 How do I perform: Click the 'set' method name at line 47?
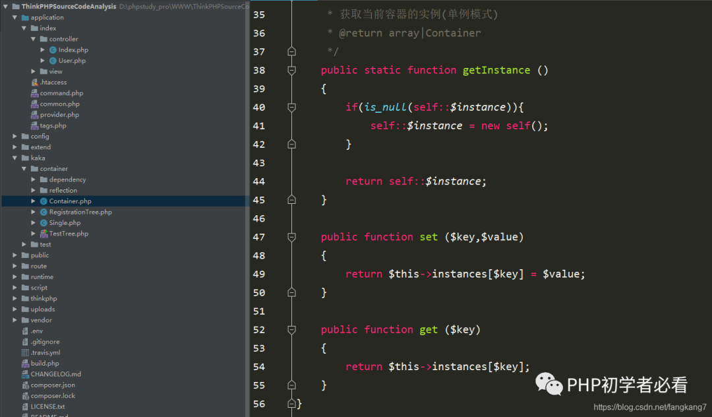[429, 237]
